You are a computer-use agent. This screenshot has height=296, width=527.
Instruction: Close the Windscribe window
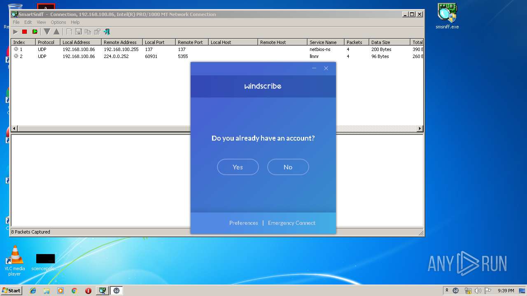[326, 68]
